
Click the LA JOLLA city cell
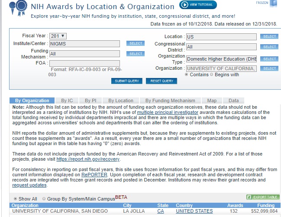pyautogui.click(x=134, y=211)
